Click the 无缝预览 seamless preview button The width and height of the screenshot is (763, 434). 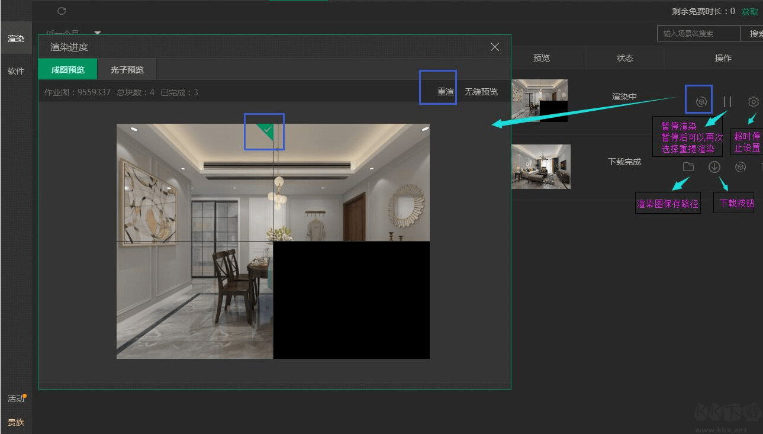481,92
